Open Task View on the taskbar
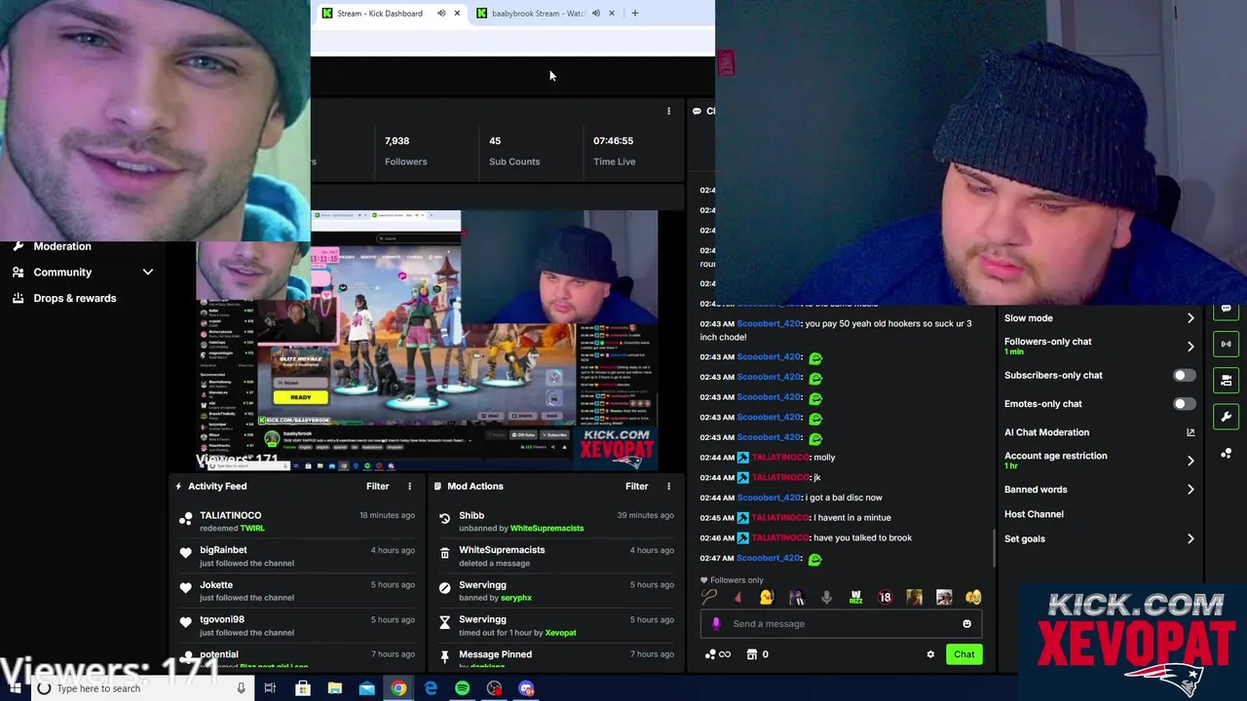Viewport: 1247px width, 701px height. coord(270,688)
